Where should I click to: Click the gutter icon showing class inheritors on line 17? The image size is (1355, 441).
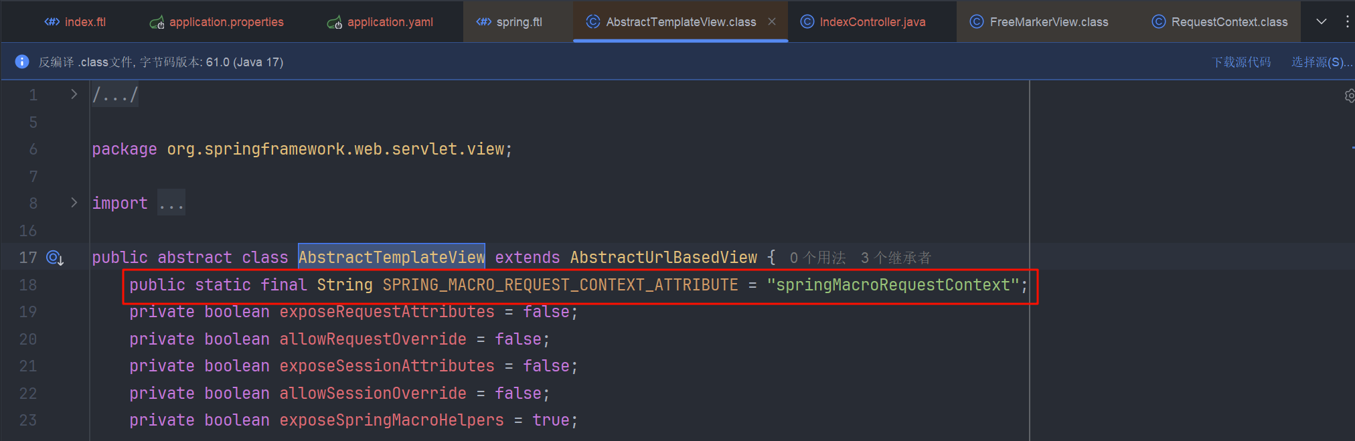pos(54,258)
